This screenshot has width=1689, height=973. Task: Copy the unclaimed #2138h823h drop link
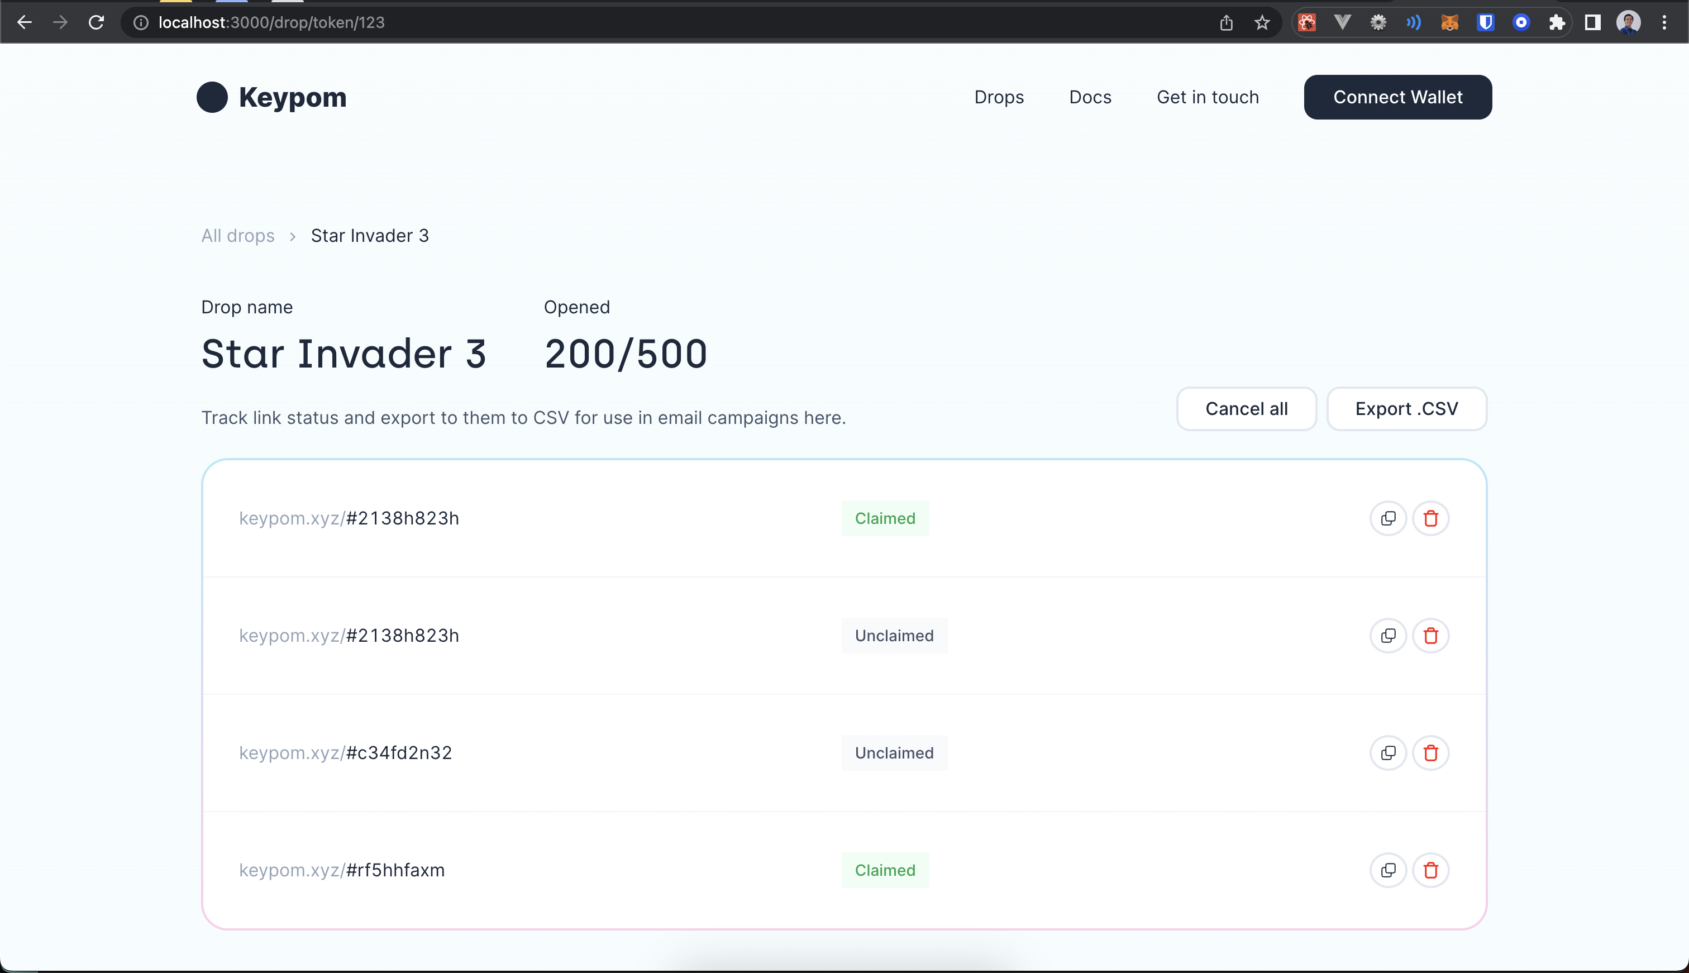1388,636
